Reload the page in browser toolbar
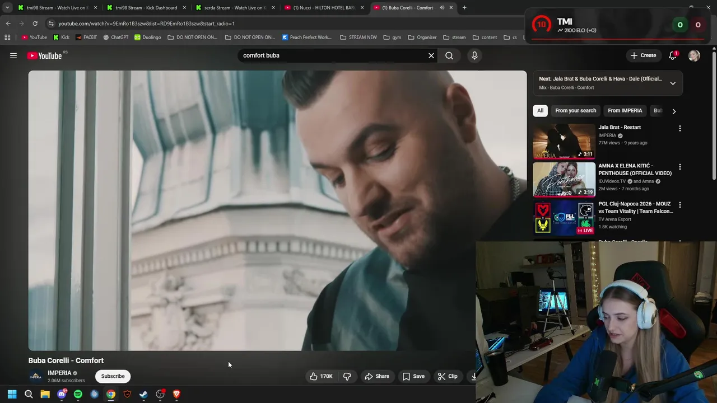 tap(35, 24)
